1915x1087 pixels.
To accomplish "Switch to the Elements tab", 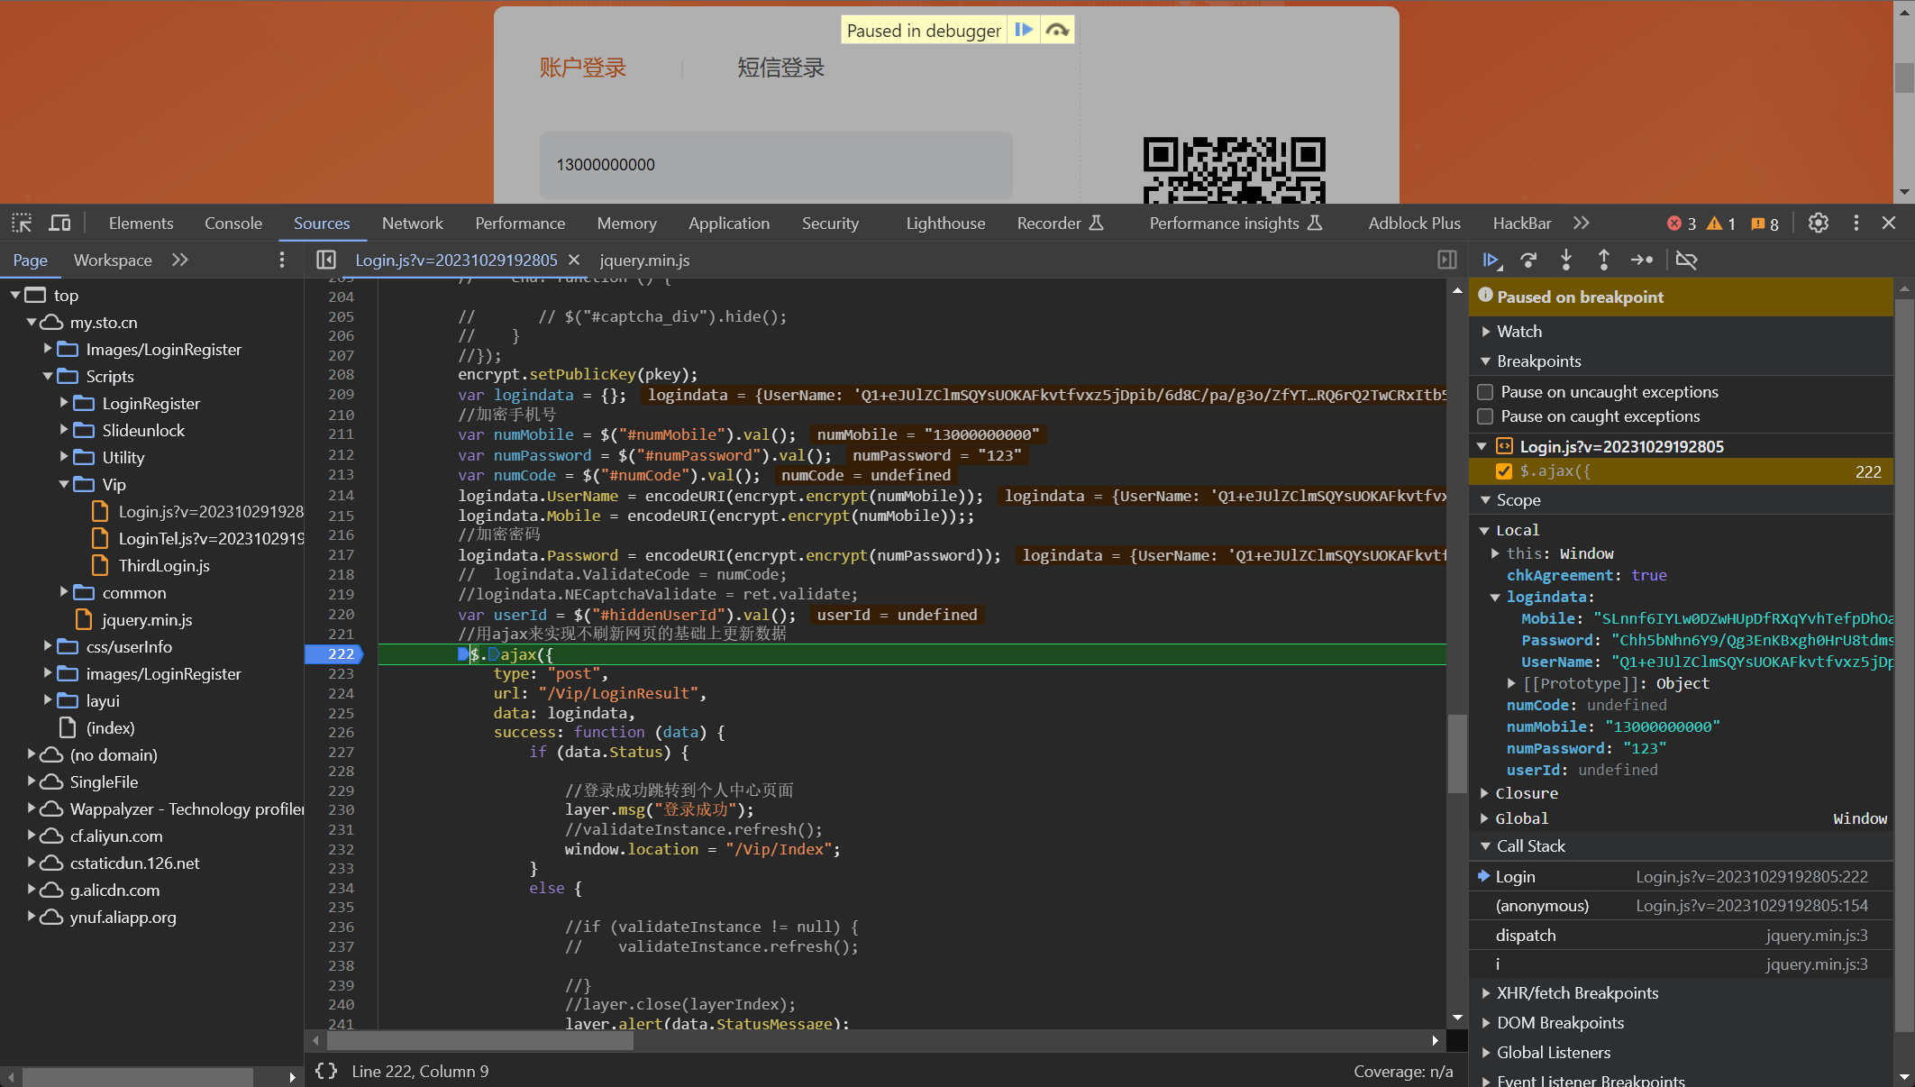I will pos(141,223).
